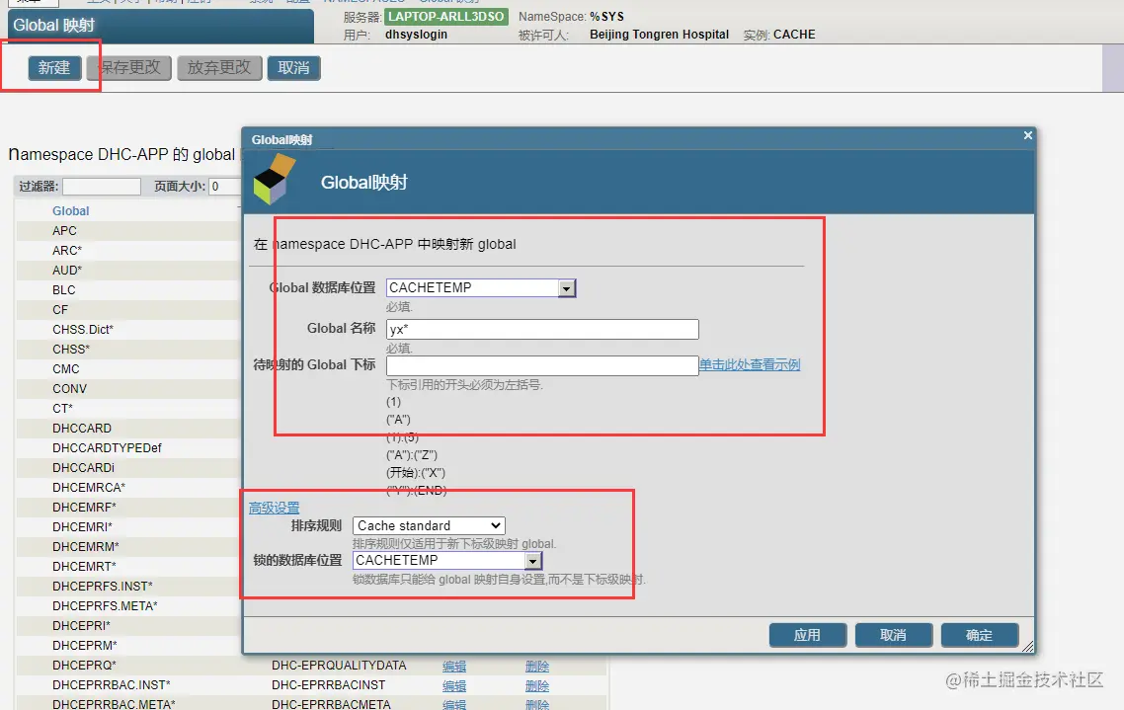
Task: Select the DHCEPRM* row
Action: coord(127,646)
